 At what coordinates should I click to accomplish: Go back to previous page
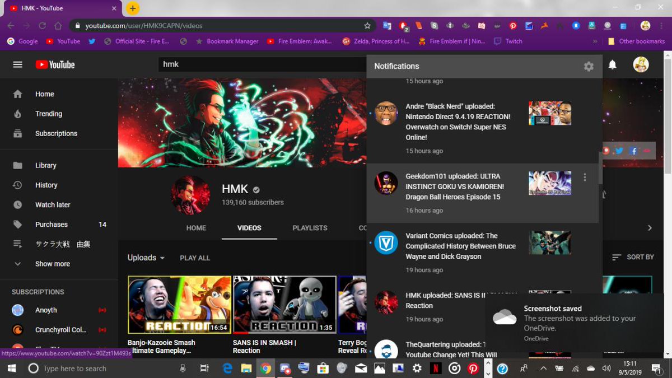(x=11, y=26)
